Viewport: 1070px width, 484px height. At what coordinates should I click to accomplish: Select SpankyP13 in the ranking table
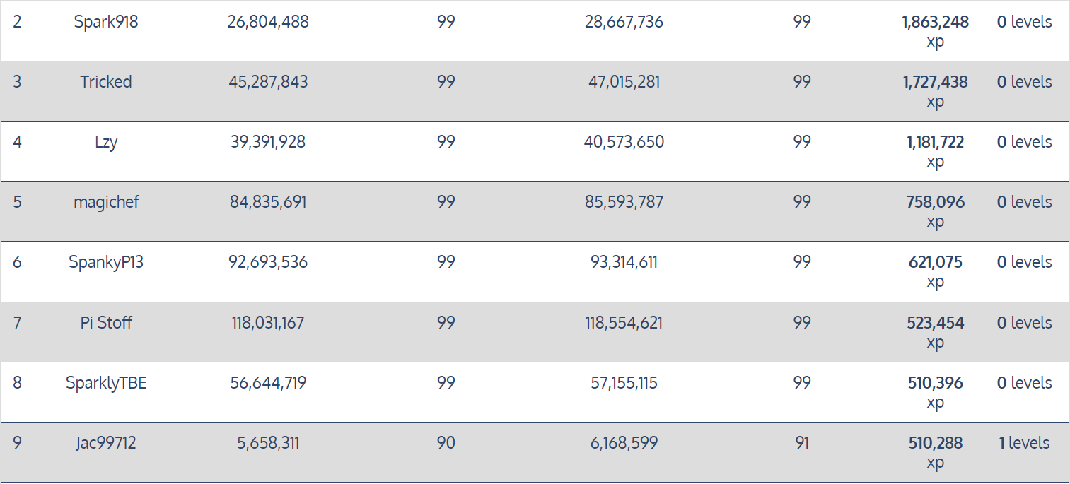click(x=106, y=262)
